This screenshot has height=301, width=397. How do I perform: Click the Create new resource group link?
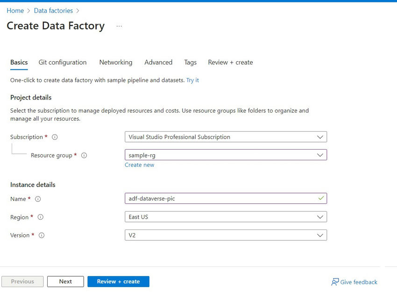click(139, 165)
